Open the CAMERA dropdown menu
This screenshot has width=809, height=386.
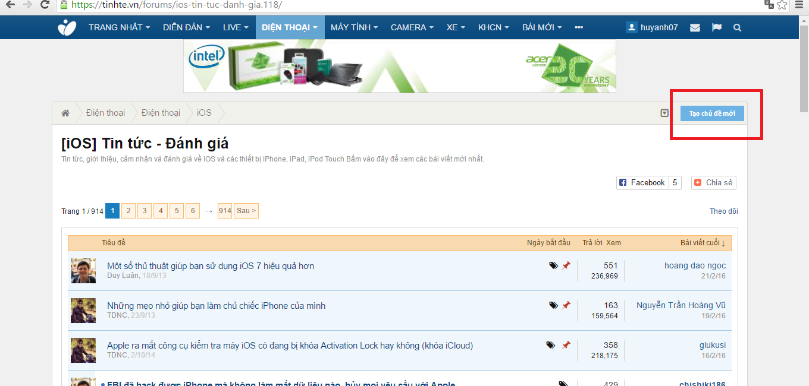(412, 27)
